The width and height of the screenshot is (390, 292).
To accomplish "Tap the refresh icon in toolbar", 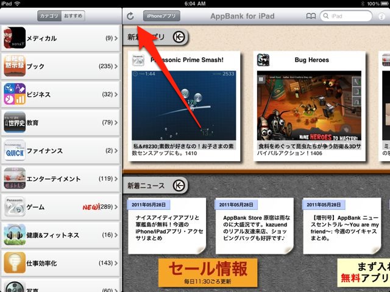I will (130, 16).
